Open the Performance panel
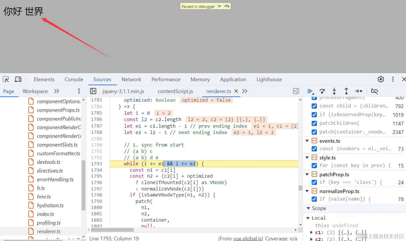The image size is (406, 241). point(166,79)
